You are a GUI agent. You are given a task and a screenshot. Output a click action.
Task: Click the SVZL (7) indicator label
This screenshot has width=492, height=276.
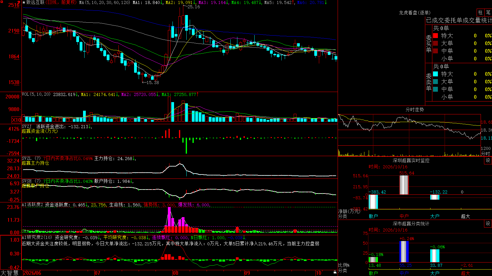[x=31, y=159]
